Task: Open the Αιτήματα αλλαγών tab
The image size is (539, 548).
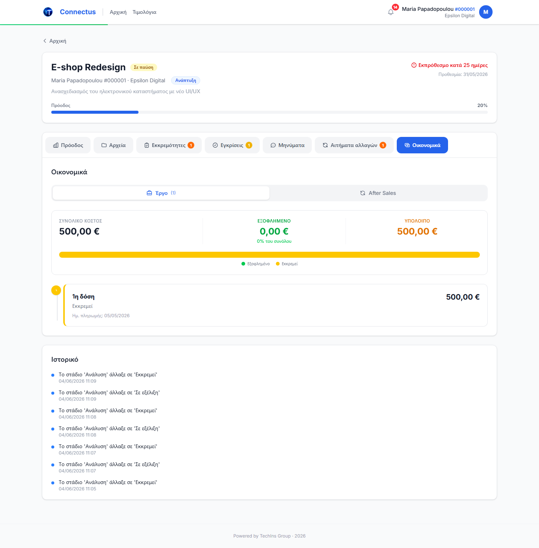Action: (354, 145)
